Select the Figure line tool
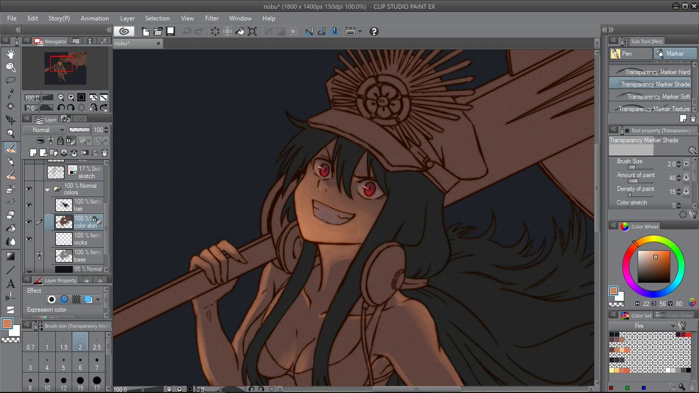 [x=10, y=270]
